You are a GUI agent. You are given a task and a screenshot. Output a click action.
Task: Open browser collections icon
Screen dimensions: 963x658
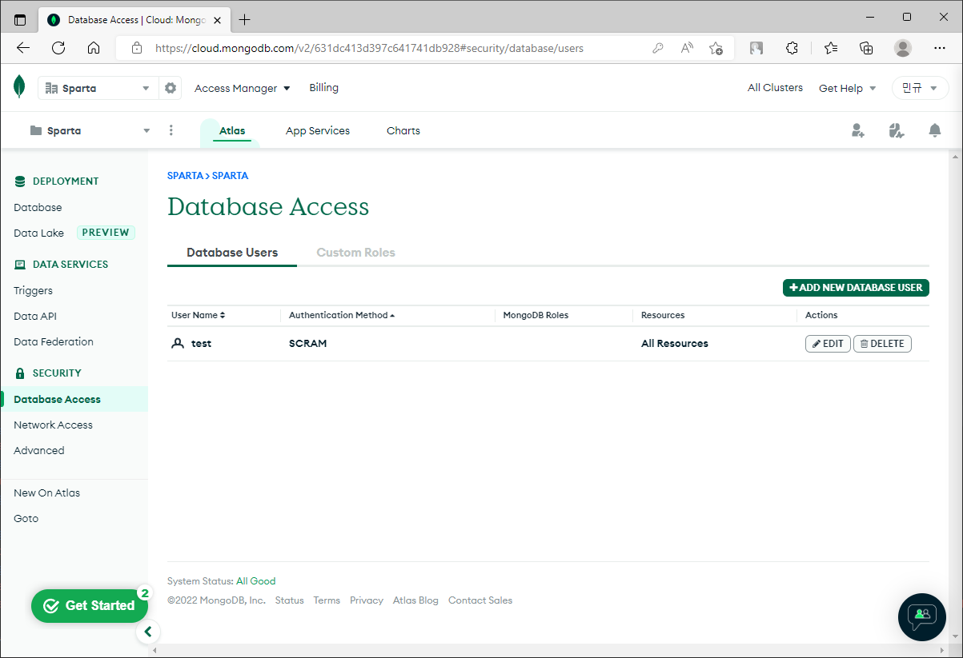click(866, 48)
